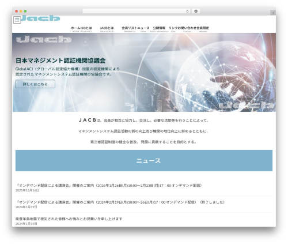Click the date 2024年1月19日
Image resolution: width=288 pixels, height=244 pixels.
tap(26, 207)
